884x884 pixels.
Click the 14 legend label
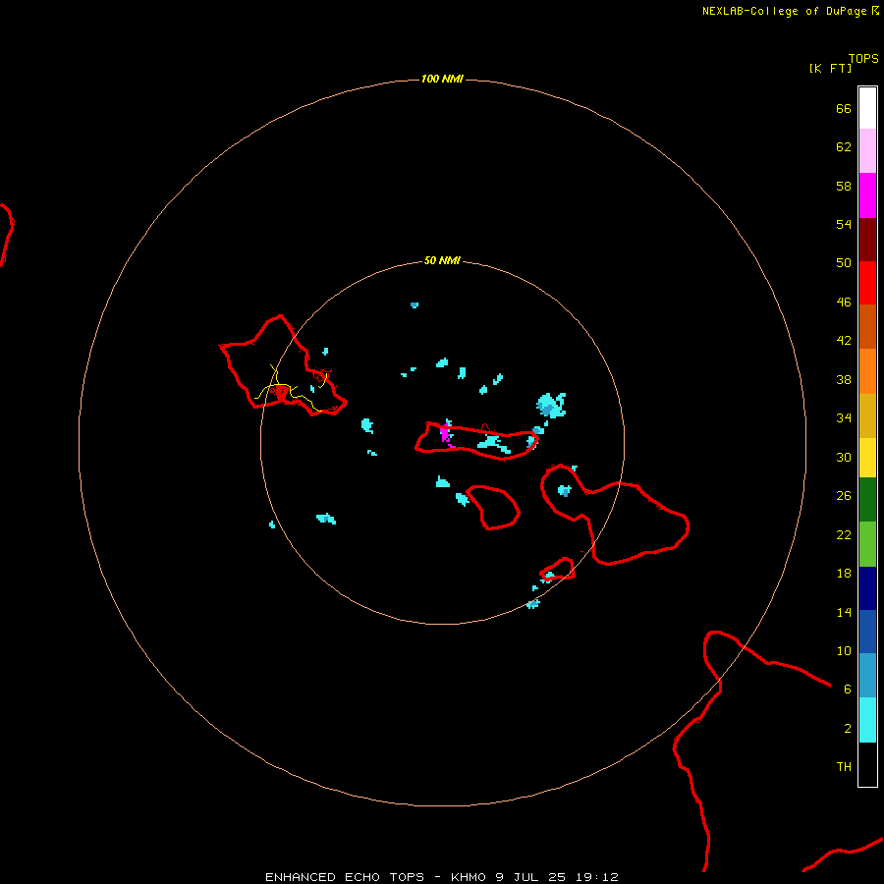pos(844,612)
